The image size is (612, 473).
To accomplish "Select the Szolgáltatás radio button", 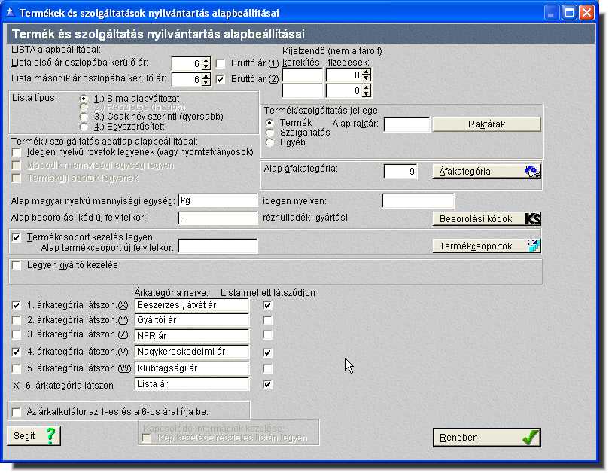I will click(270, 132).
